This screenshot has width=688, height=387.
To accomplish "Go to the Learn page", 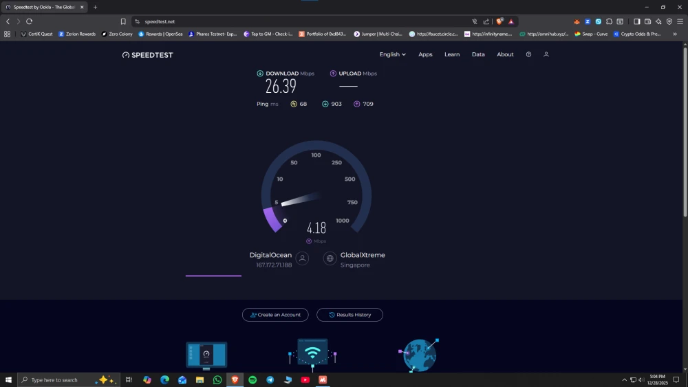I will tap(452, 54).
